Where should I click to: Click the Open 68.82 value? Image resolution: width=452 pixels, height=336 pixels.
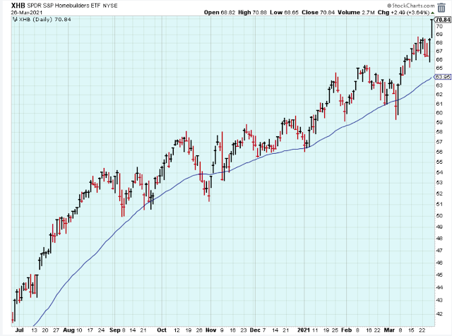click(x=220, y=13)
